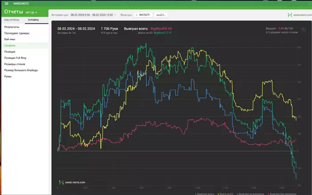Open the 'Позиции Full Ring' report
The width and height of the screenshot is (312, 195).
(x=25, y=58)
